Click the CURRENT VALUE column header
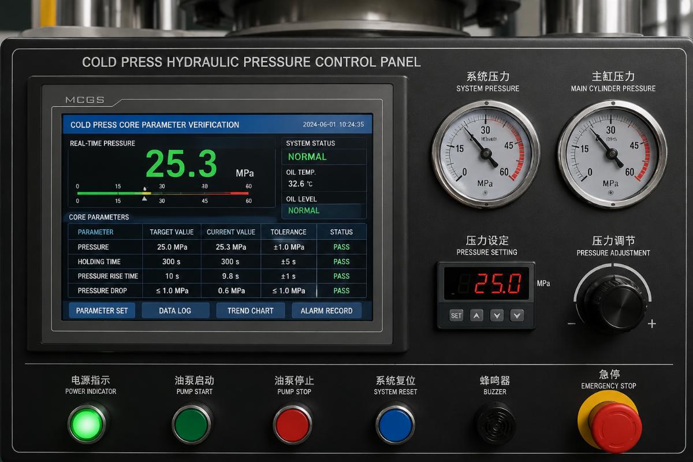 [231, 232]
